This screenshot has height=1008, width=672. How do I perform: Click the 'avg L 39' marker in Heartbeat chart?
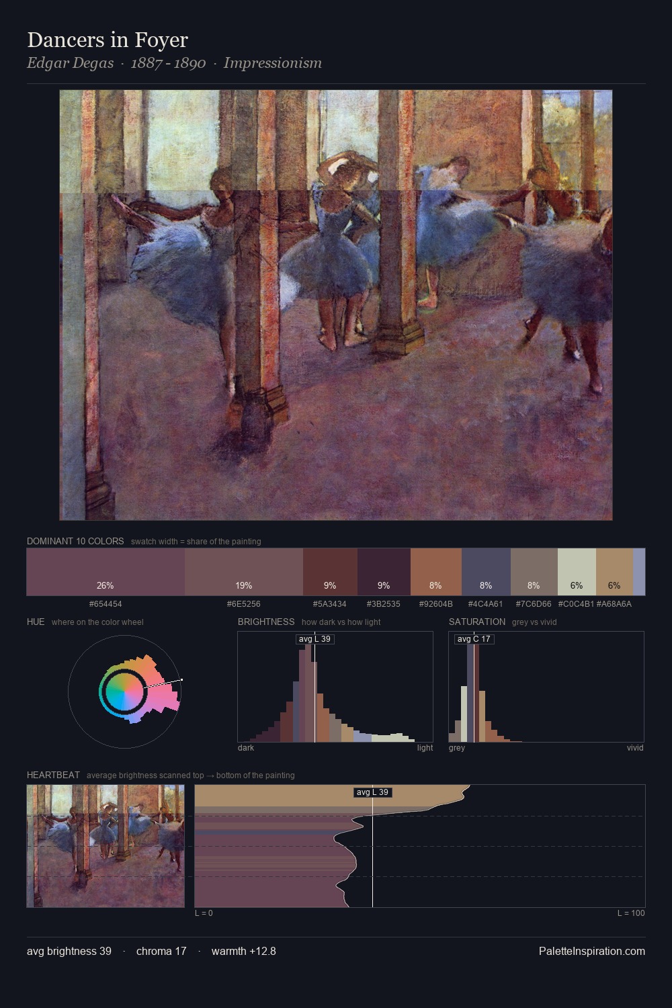[372, 792]
